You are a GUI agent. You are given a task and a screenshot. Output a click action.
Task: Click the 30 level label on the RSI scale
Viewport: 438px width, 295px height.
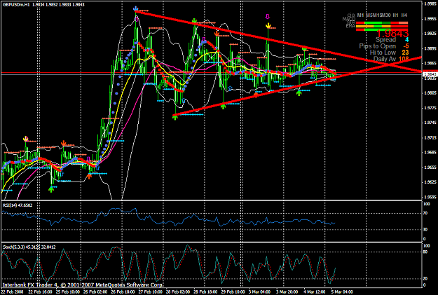point(425,229)
